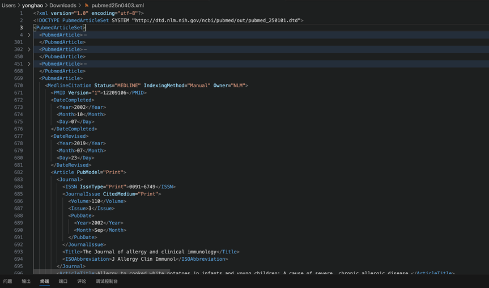Screen dimensions: 489x288
Task: Show the 评论 (Comments) tab
Action: [82, 281]
